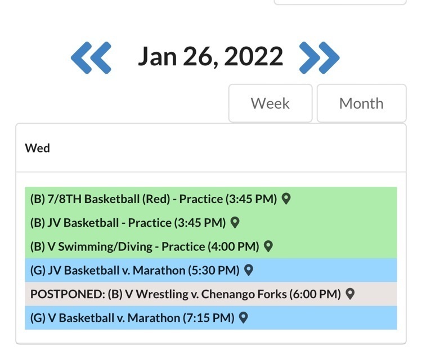Screen dimensions: 422x364
Task: Open (B) 7/8TH Basketball (Red) Practice event
Action: (153, 199)
